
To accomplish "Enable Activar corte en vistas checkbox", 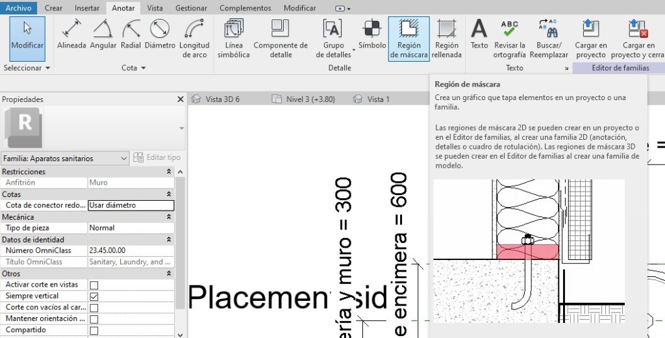I will click(x=94, y=285).
